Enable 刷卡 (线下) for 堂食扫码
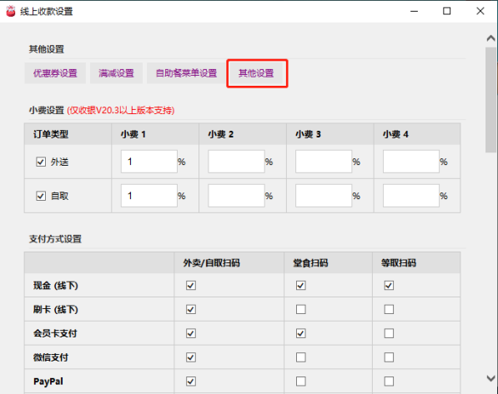Image resolution: width=498 pixels, height=394 pixels. [301, 309]
